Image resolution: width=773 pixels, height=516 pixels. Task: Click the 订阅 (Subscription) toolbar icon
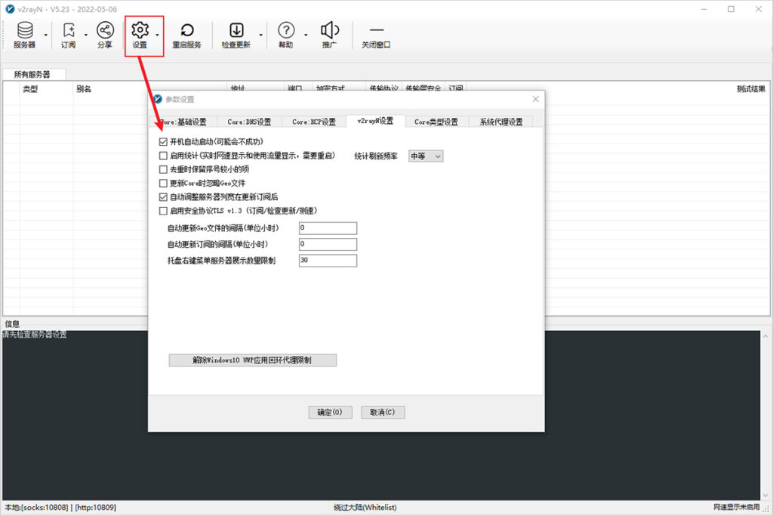[x=68, y=34]
